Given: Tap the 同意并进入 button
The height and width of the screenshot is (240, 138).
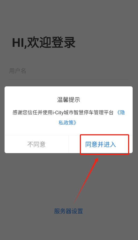Looking at the screenshot, I should [101, 144].
